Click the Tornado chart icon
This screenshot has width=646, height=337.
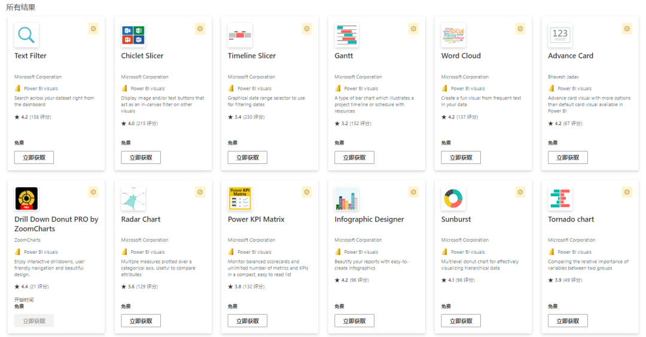pyautogui.click(x=560, y=198)
